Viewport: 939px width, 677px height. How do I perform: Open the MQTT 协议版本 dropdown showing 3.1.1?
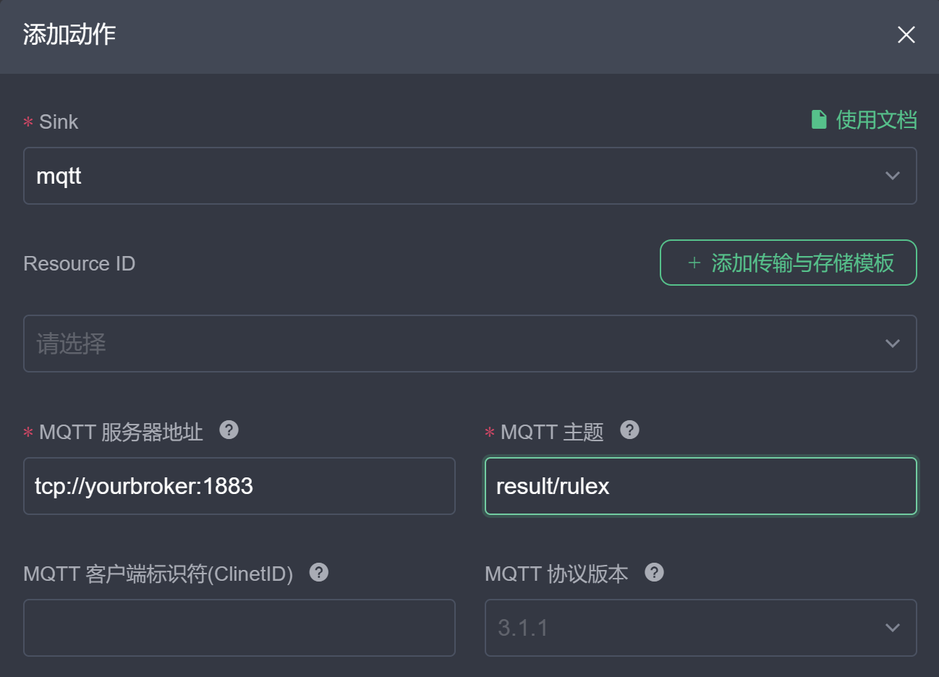click(700, 628)
